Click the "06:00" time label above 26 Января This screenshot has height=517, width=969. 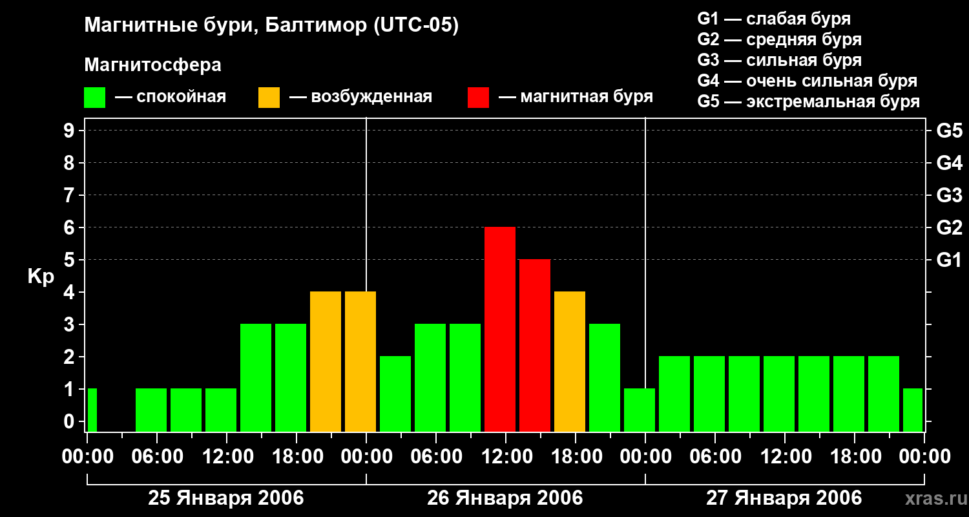pos(435,457)
